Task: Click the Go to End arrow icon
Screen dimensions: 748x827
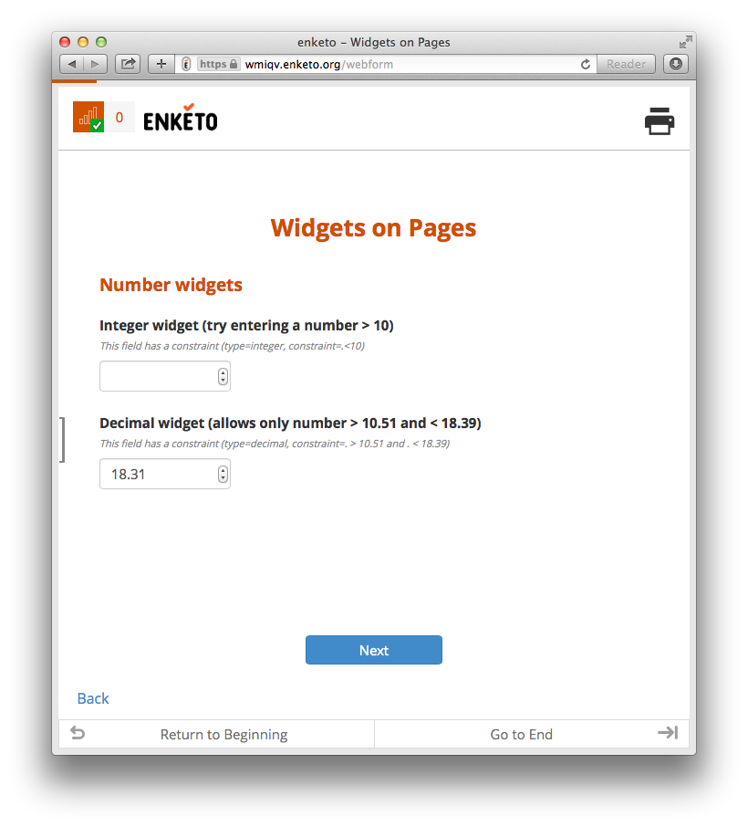Action: [668, 733]
